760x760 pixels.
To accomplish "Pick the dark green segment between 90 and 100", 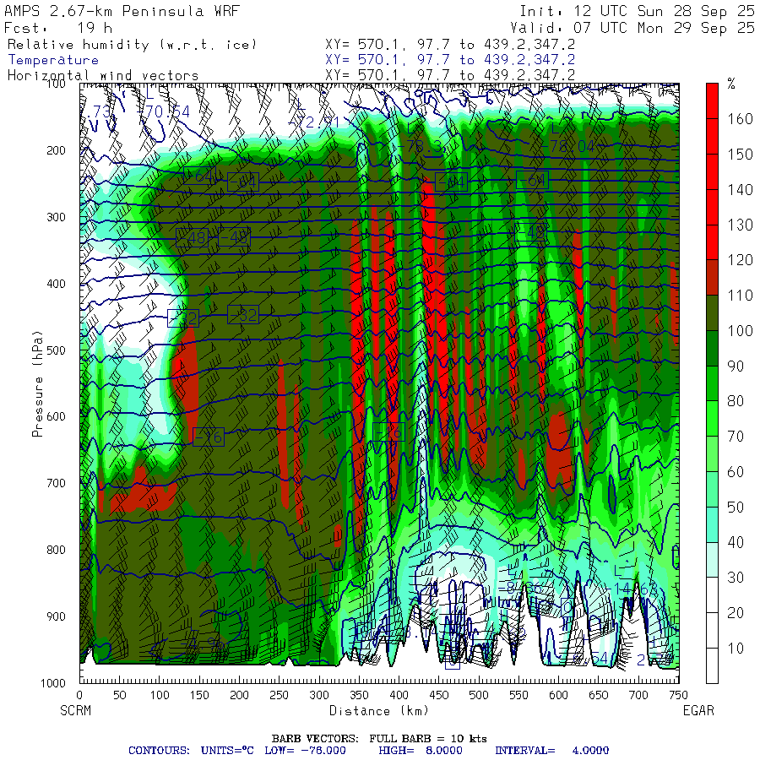I will pyautogui.click(x=712, y=349).
